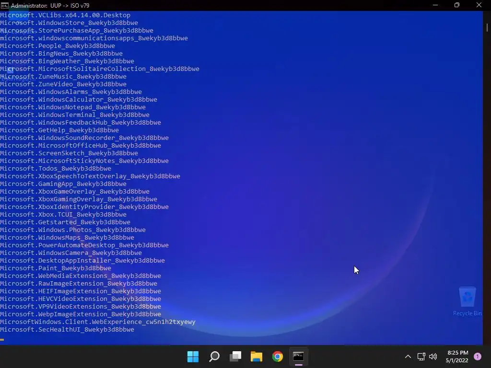Launch File Explorer from the taskbar
Viewport: 491px width, 368px height.
(257, 356)
